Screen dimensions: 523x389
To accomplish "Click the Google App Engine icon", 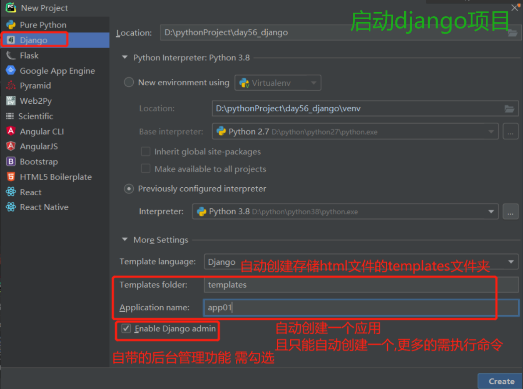I will click(x=11, y=70).
